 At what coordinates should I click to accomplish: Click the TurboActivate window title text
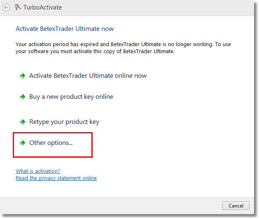click(42, 7)
